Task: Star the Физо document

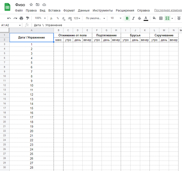Action: click(31, 5)
